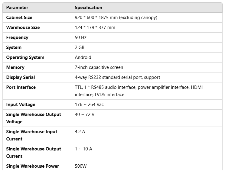Click the 2 GB system value
Viewport: 225px width, 174px height.
pyautogui.click(x=80, y=47)
